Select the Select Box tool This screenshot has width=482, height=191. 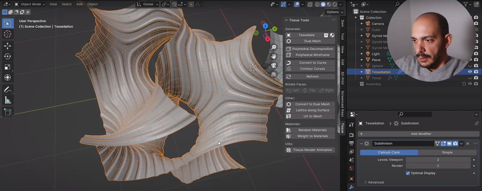[8, 23]
